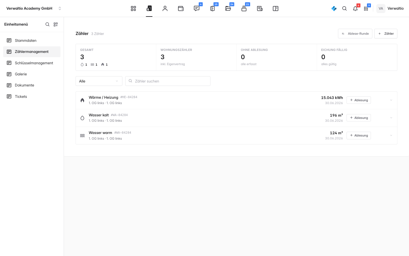Search within the Einheitsmenü sidebar
Viewport: 409px width, 256px height.
point(47,24)
